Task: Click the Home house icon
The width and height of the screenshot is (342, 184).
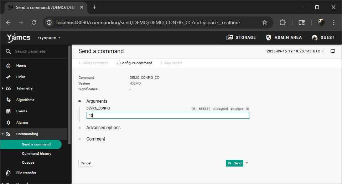Action: (8, 66)
